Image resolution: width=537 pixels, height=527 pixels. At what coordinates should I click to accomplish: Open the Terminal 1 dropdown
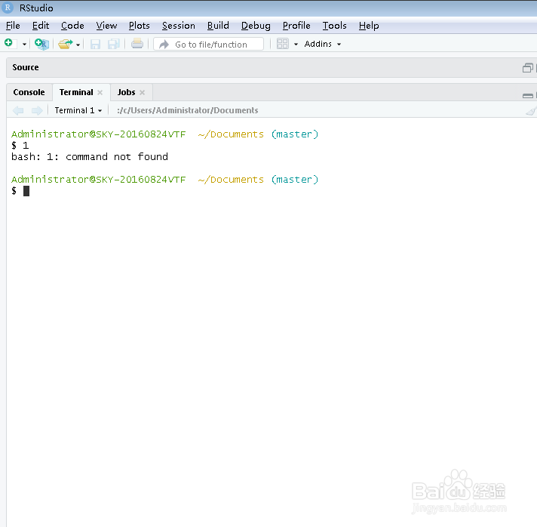[78, 110]
